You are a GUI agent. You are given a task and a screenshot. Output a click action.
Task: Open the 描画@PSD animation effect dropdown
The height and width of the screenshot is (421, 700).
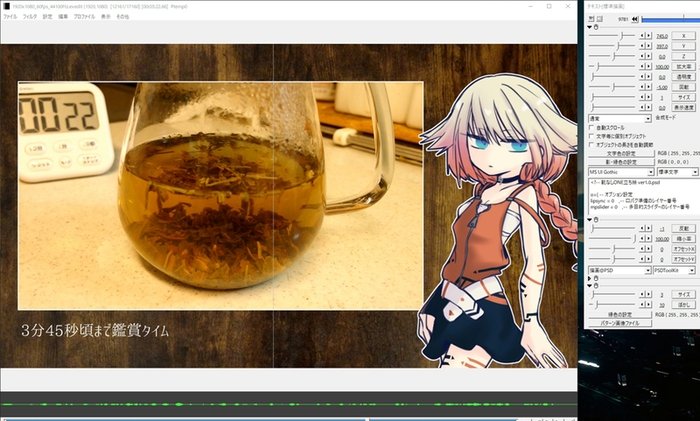pyautogui.click(x=619, y=270)
